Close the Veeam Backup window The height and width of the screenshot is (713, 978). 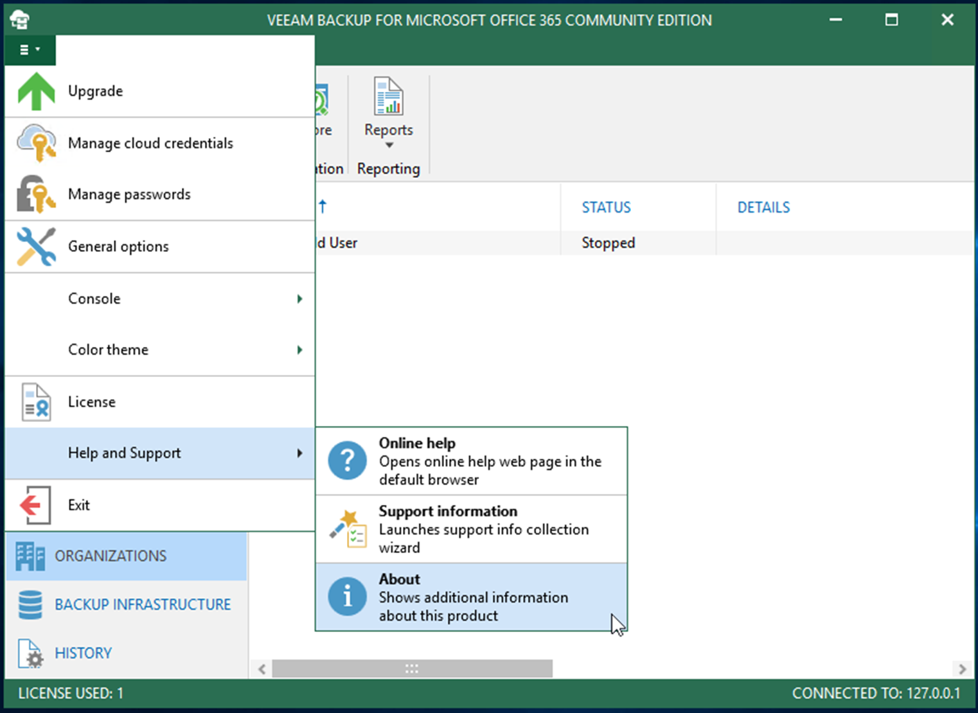click(948, 20)
